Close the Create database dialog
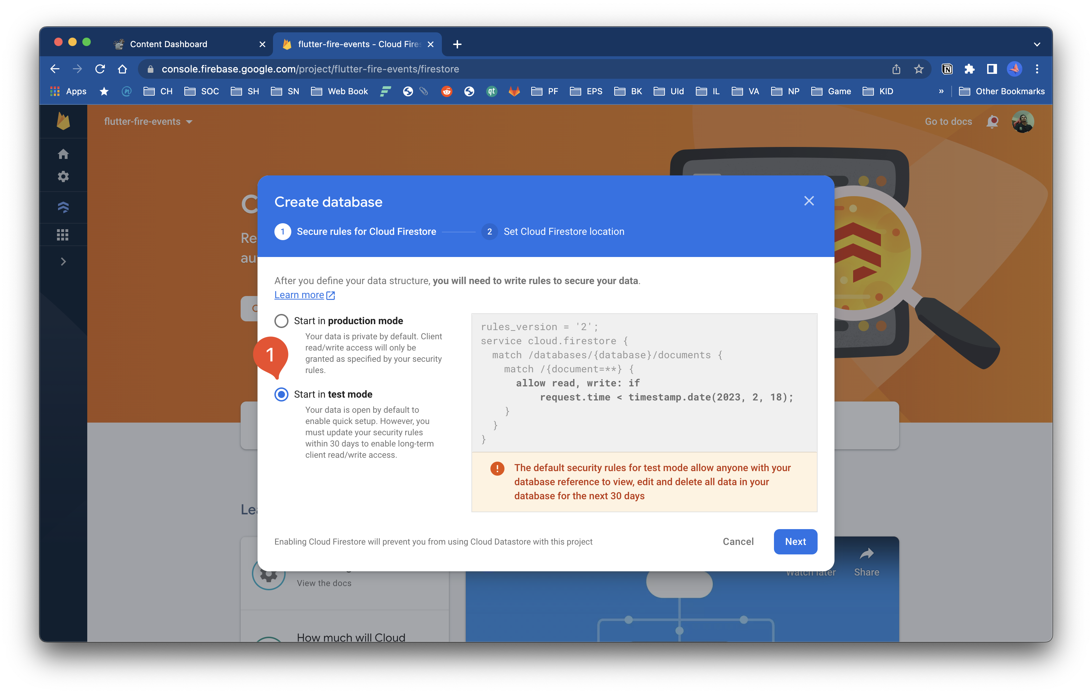Screen dimensions: 1092x694 coord(808,201)
